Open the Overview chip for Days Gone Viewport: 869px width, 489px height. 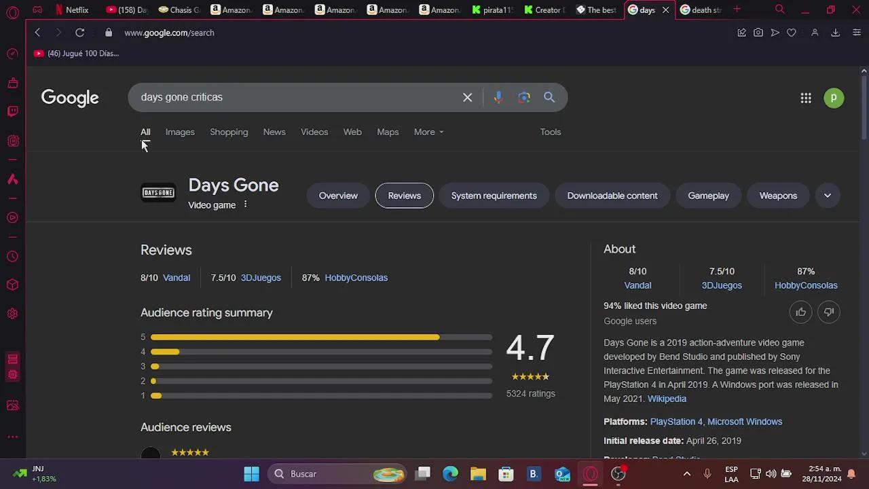pyautogui.click(x=338, y=196)
